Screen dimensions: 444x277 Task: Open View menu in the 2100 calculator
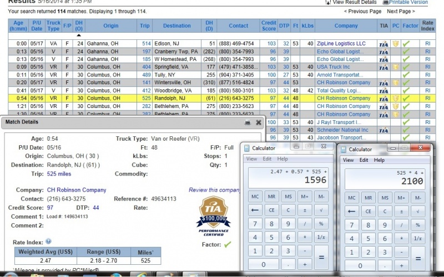click(349, 160)
